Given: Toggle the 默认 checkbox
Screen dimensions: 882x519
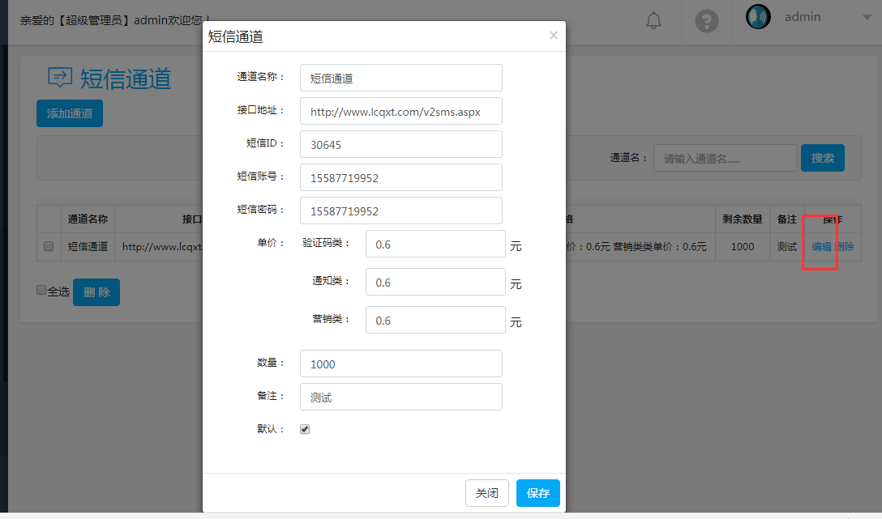Looking at the screenshot, I should (x=305, y=429).
